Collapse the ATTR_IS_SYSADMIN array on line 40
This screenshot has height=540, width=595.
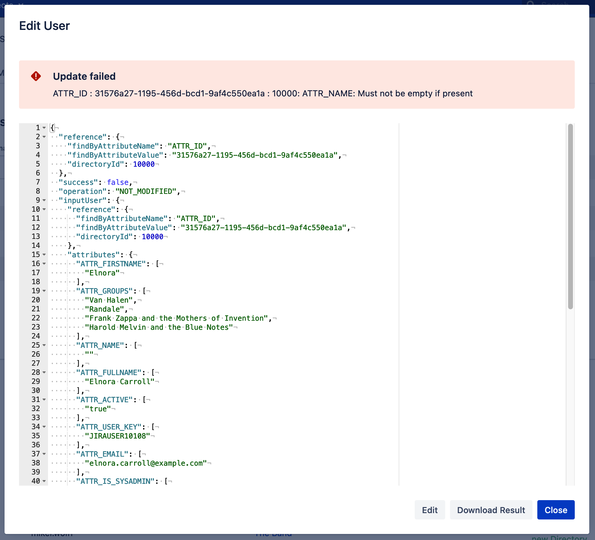44,481
